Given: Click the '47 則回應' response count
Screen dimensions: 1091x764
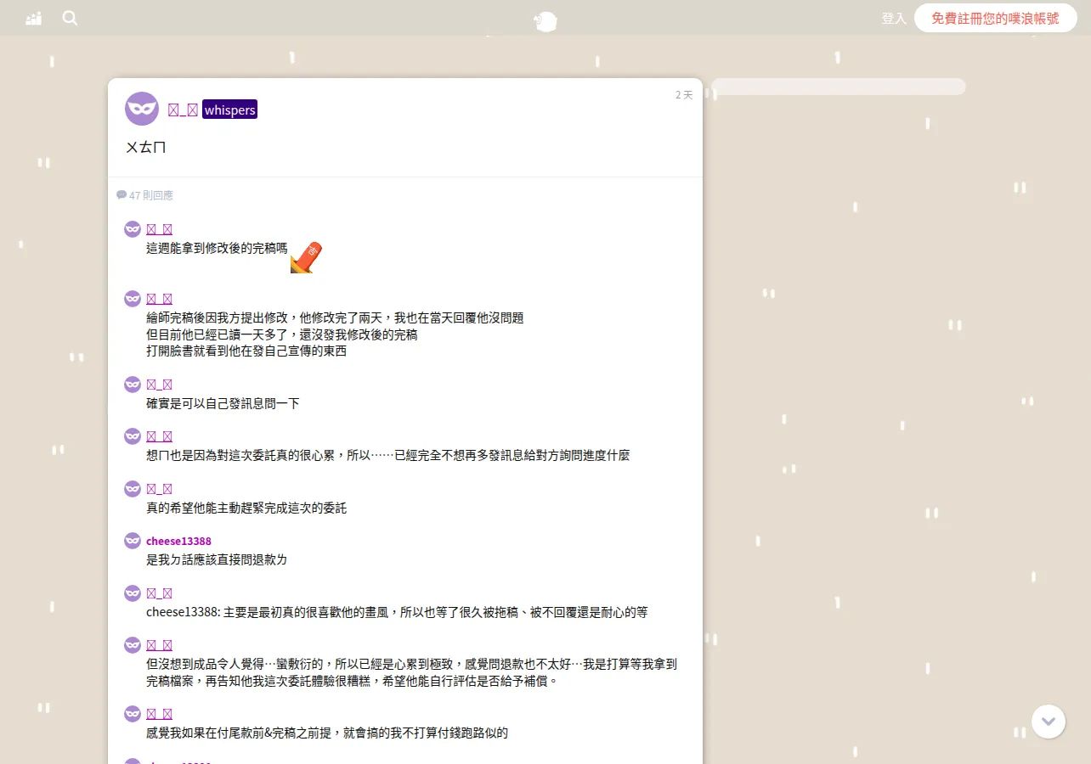Looking at the screenshot, I should click(150, 195).
